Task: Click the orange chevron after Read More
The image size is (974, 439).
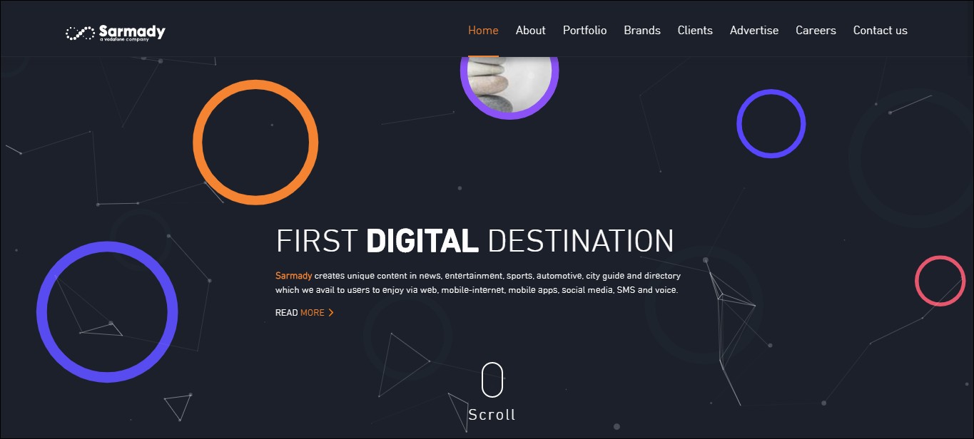Action: coord(331,313)
